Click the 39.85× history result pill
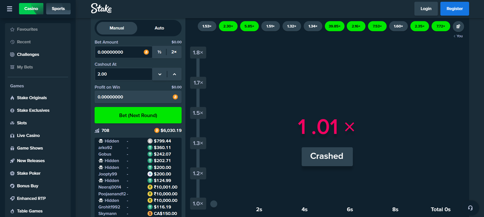 coord(334,26)
